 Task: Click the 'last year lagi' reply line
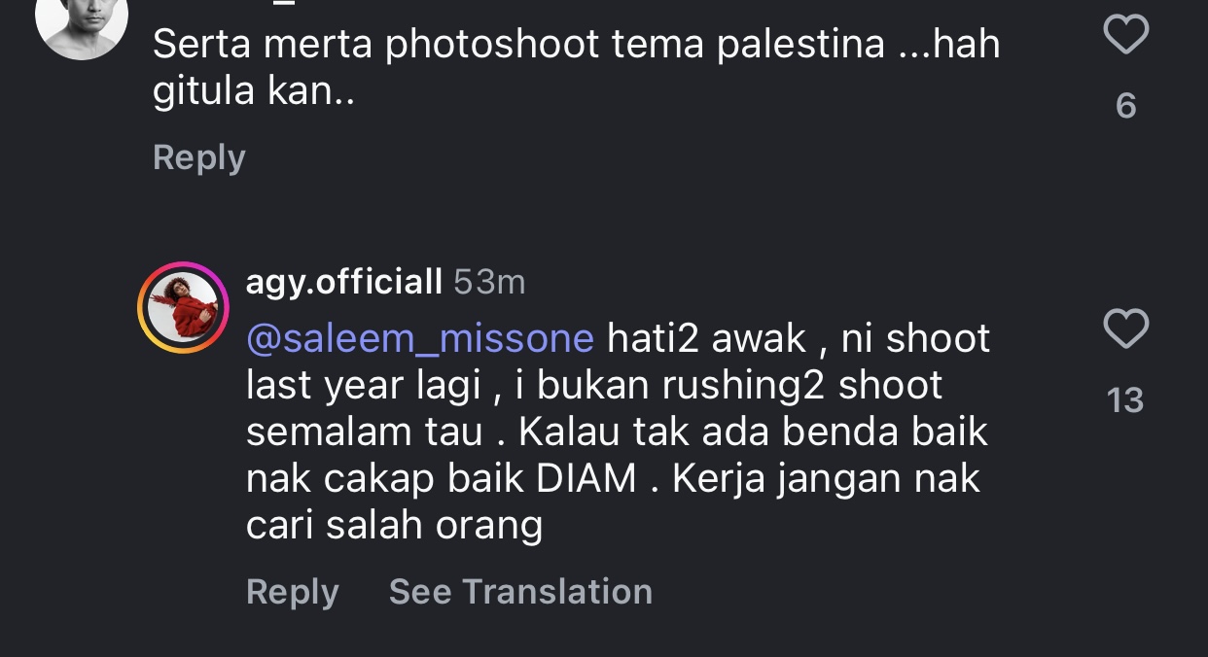[364, 385]
